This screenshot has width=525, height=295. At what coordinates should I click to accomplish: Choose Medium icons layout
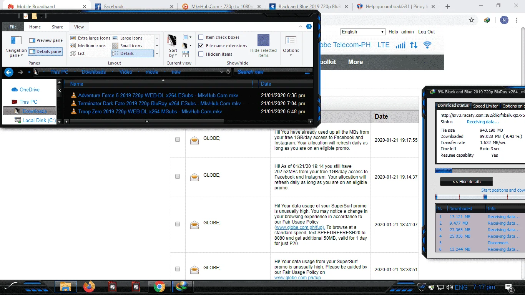coord(88,46)
